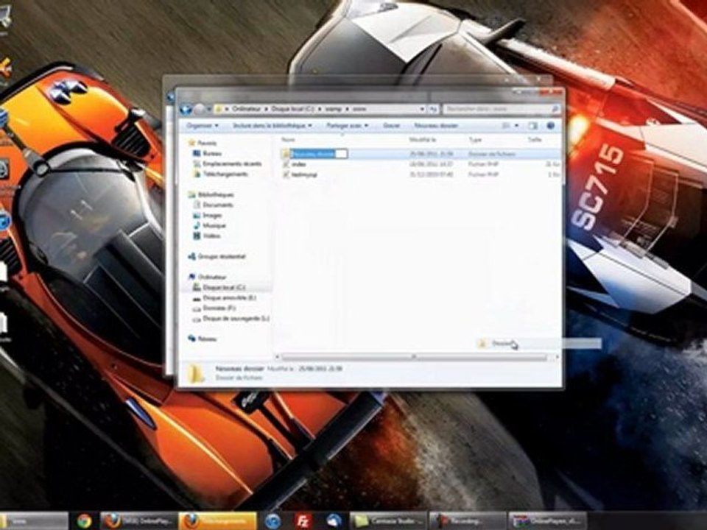
Task: Select www in the address breadcrumb
Action: (359, 109)
